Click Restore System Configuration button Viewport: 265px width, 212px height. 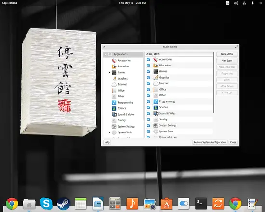(x=210, y=142)
